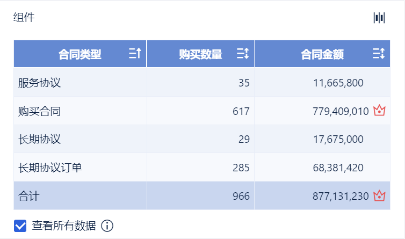Click the sort icon in 合同金额 header

[379, 54]
